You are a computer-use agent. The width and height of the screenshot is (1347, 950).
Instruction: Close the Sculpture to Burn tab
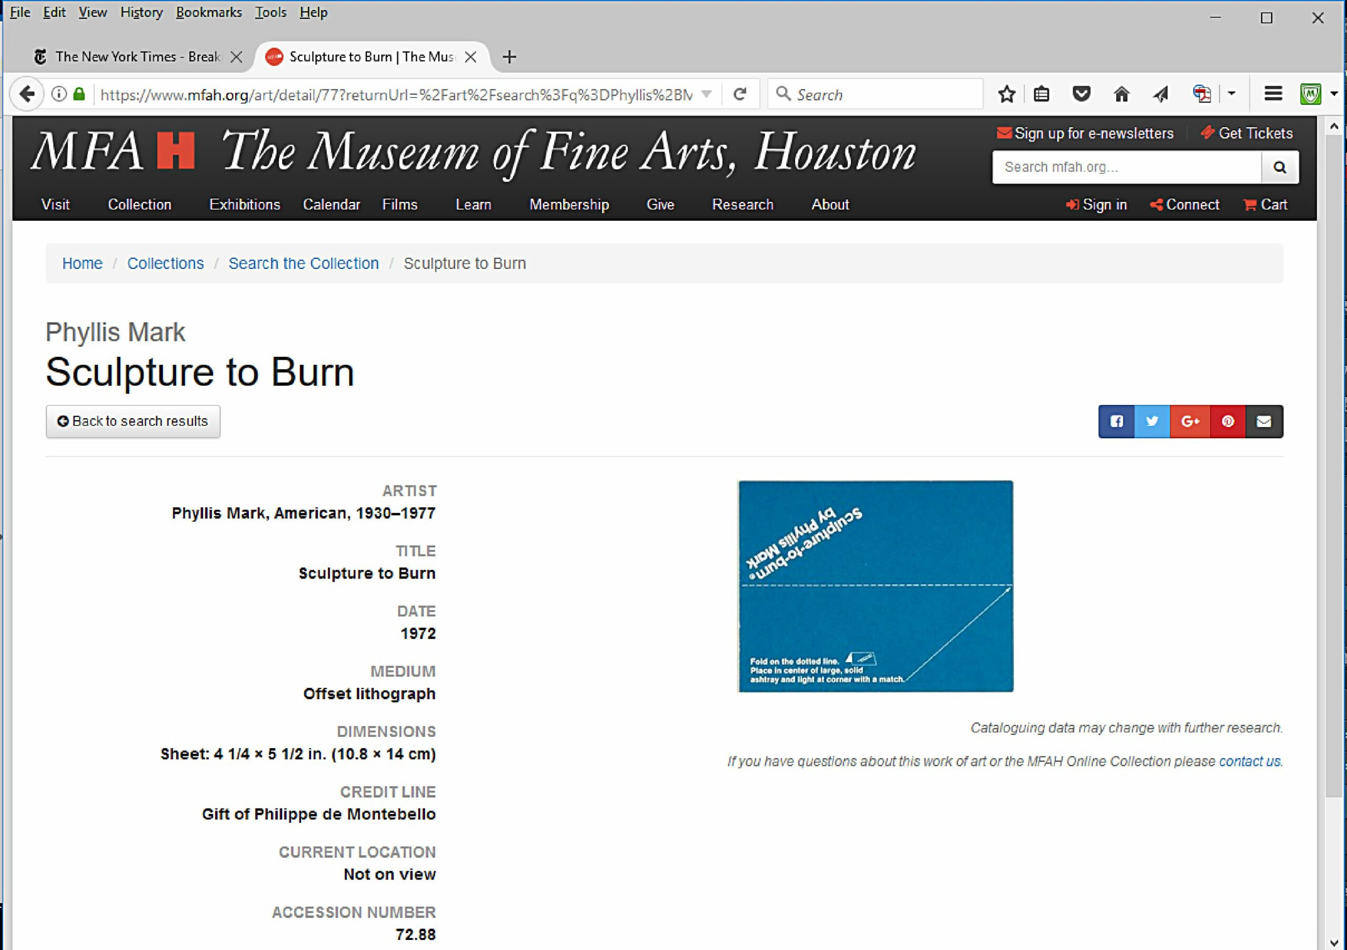pyautogui.click(x=470, y=57)
